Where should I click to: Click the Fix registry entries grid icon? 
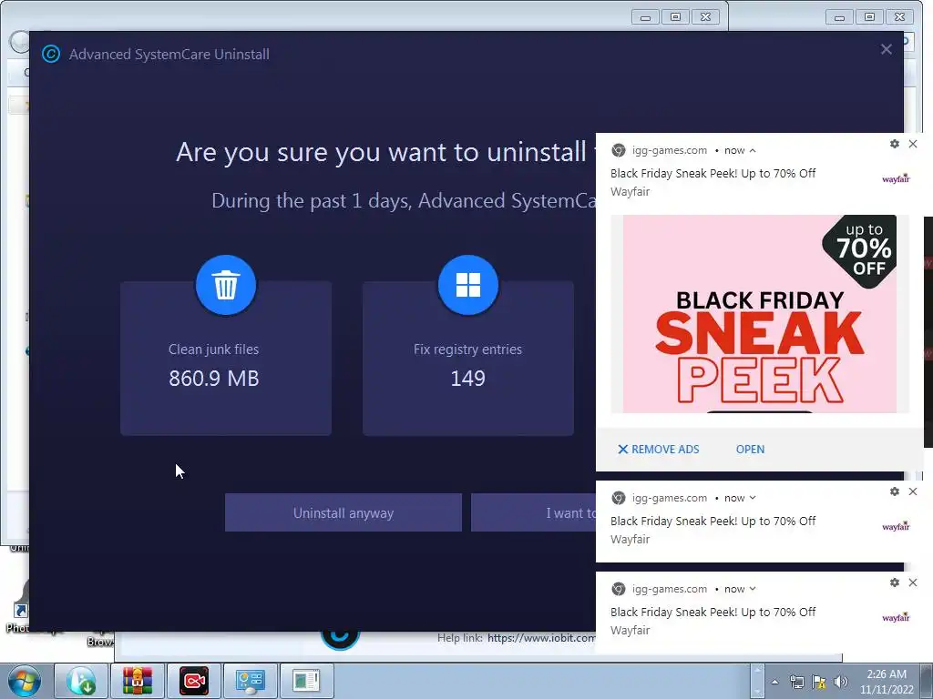click(x=467, y=285)
